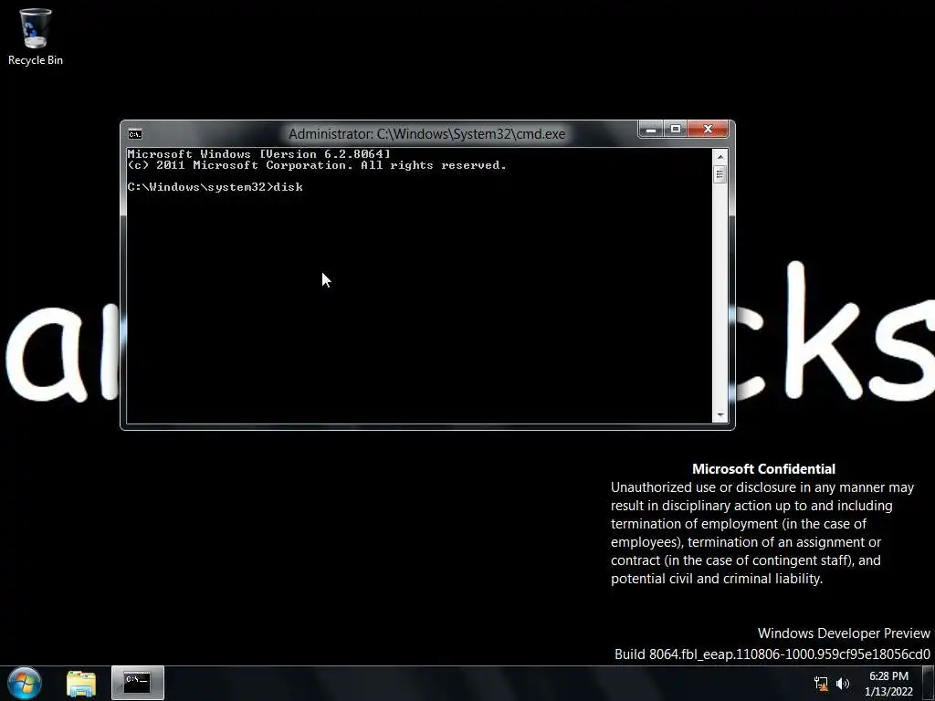Click the cmd.exe window system menu icon

(135, 134)
